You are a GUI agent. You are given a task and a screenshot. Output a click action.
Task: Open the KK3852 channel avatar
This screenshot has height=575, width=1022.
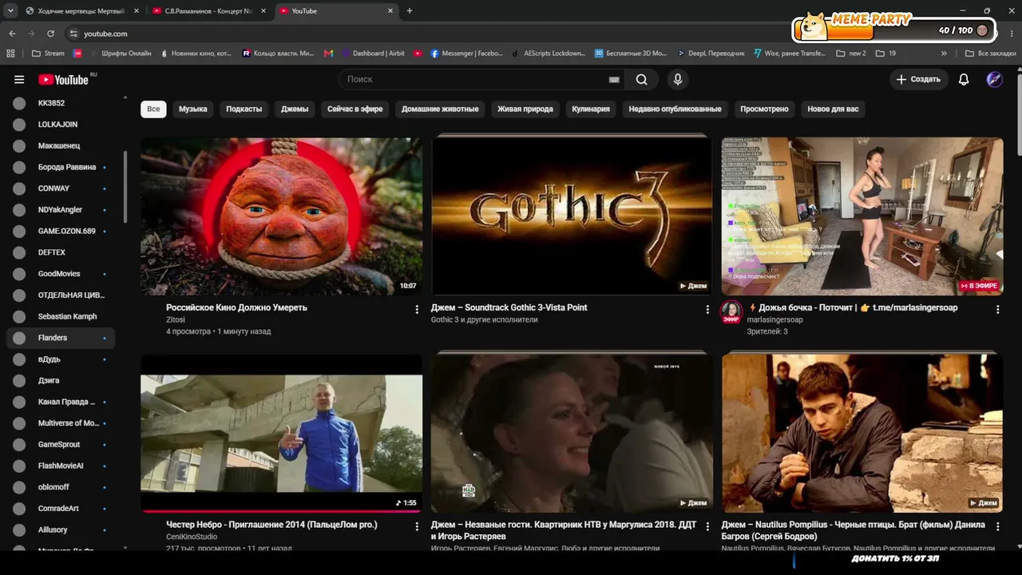coord(19,103)
